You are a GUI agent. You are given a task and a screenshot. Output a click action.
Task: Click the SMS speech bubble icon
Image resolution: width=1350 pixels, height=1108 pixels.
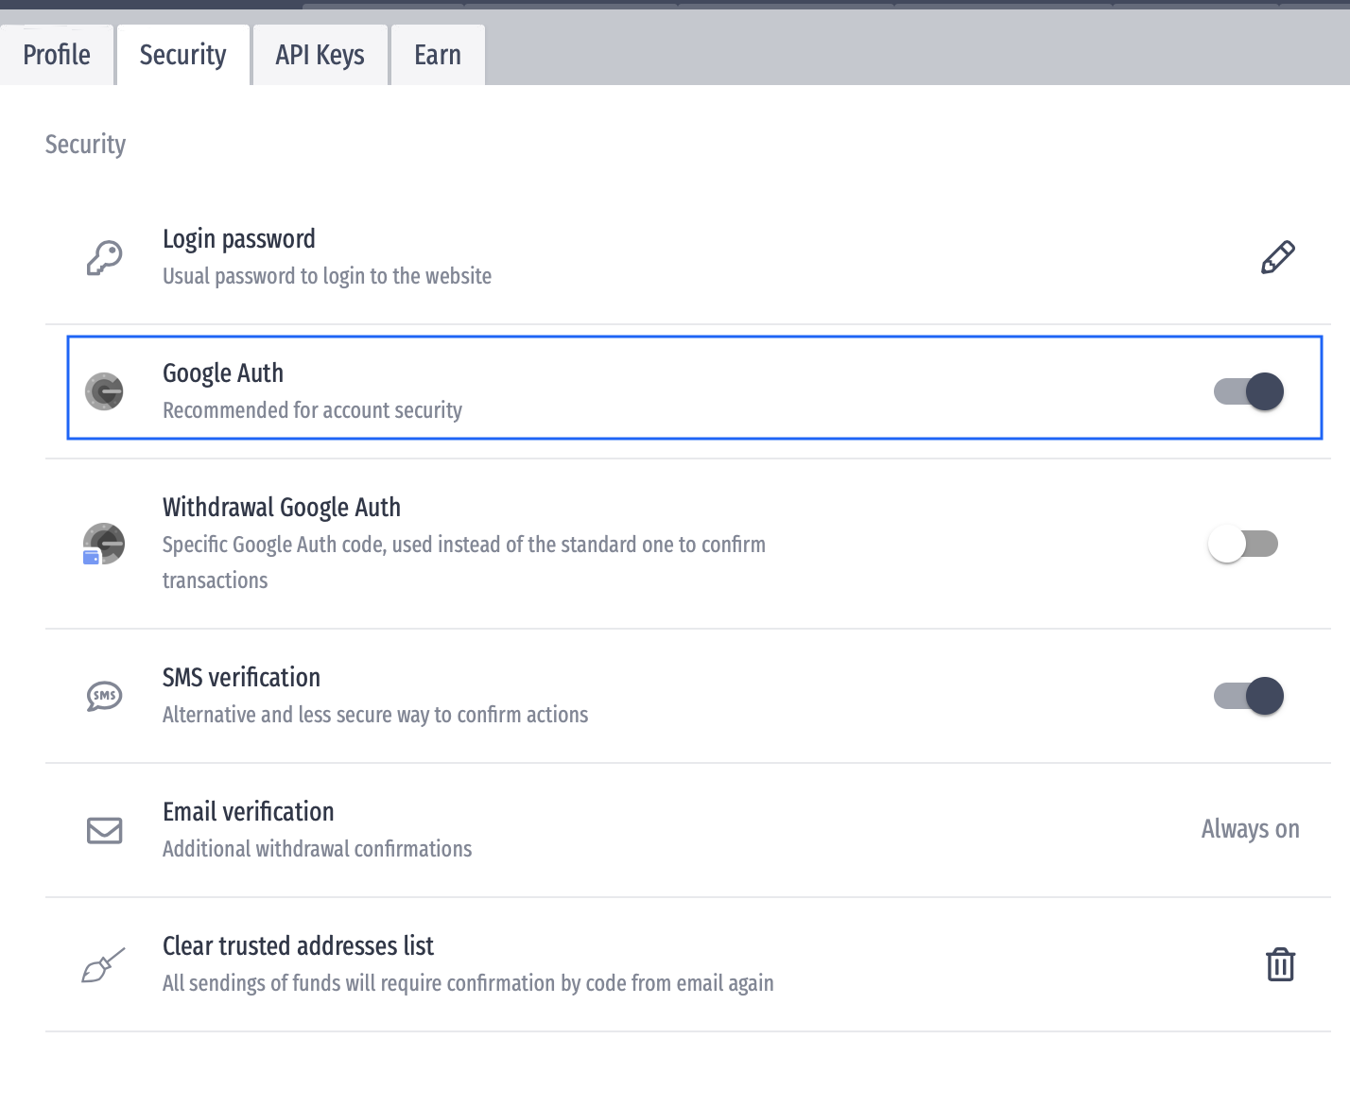(104, 697)
